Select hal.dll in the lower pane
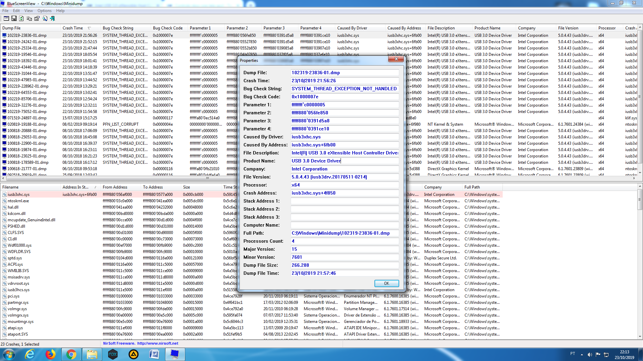The image size is (643, 361). point(13,207)
